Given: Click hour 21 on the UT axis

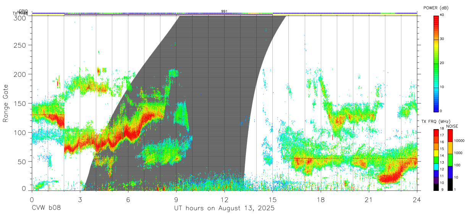Looking at the screenshot, I should pos(369,200).
